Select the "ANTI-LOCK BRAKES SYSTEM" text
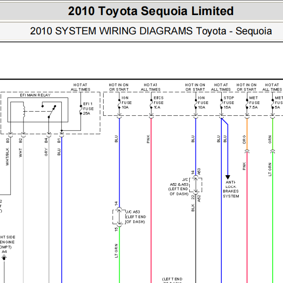The image size is (283, 283). (231, 189)
